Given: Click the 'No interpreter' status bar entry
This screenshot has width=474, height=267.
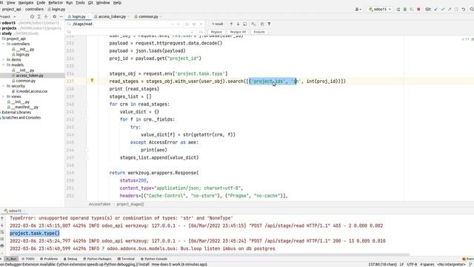Looking at the screenshot, I should [451, 265].
